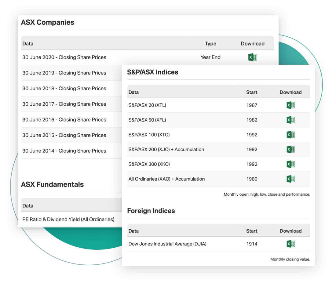Click 'Data' column header in ASX Companies table
The image size is (336, 287).
point(28,44)
